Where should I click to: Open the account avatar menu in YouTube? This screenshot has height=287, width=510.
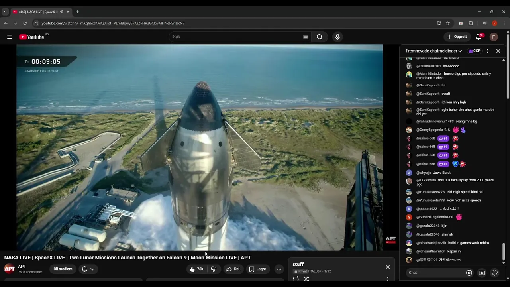[x=494, y=37]
